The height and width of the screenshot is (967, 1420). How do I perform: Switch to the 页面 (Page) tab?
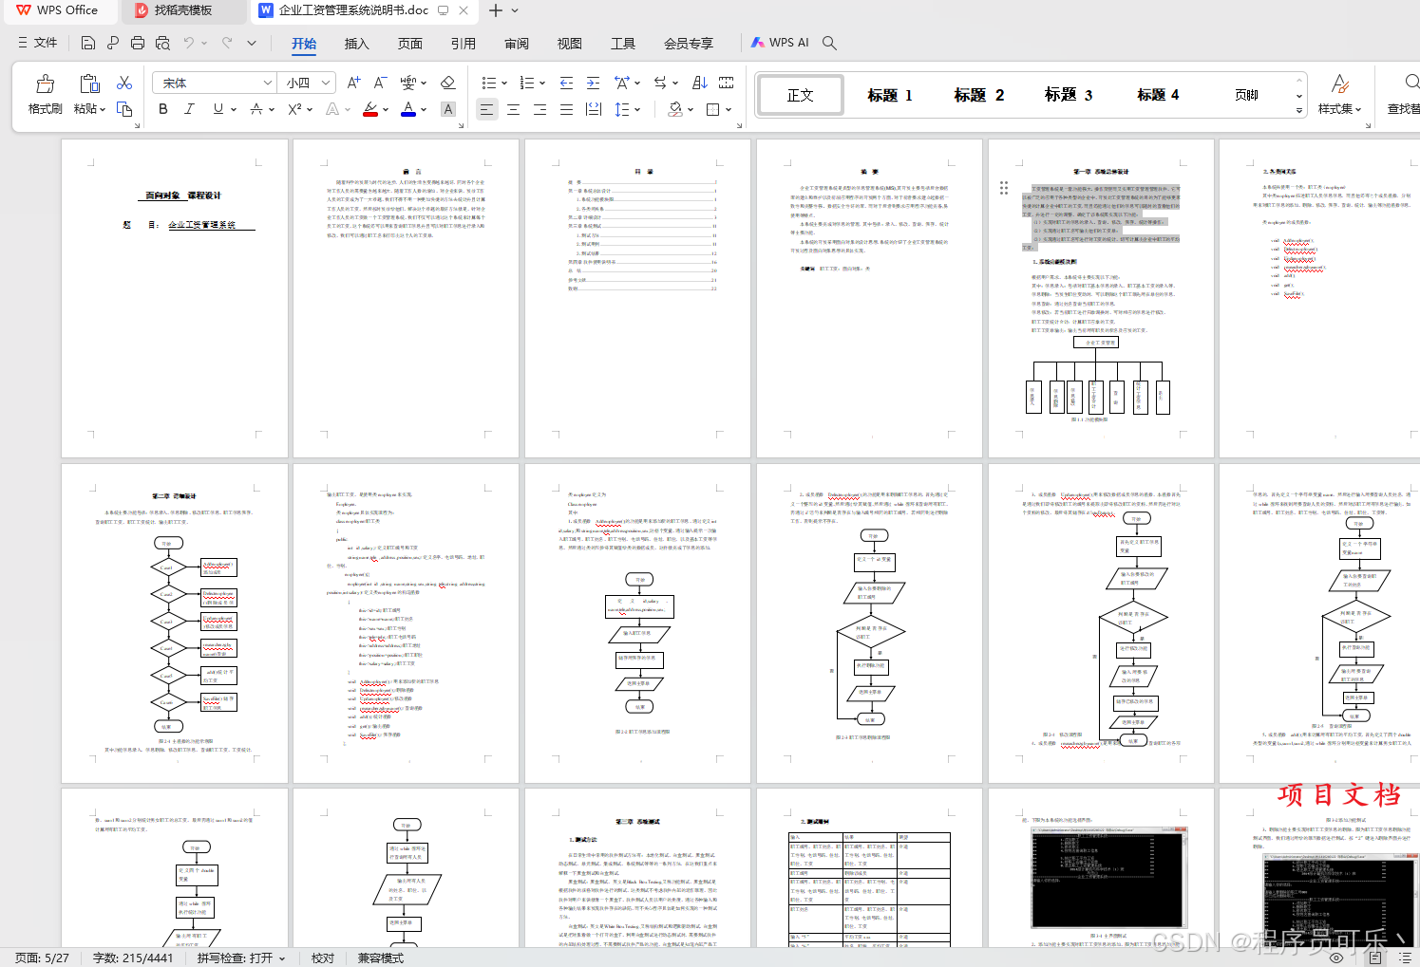click(x=409, y=43)
